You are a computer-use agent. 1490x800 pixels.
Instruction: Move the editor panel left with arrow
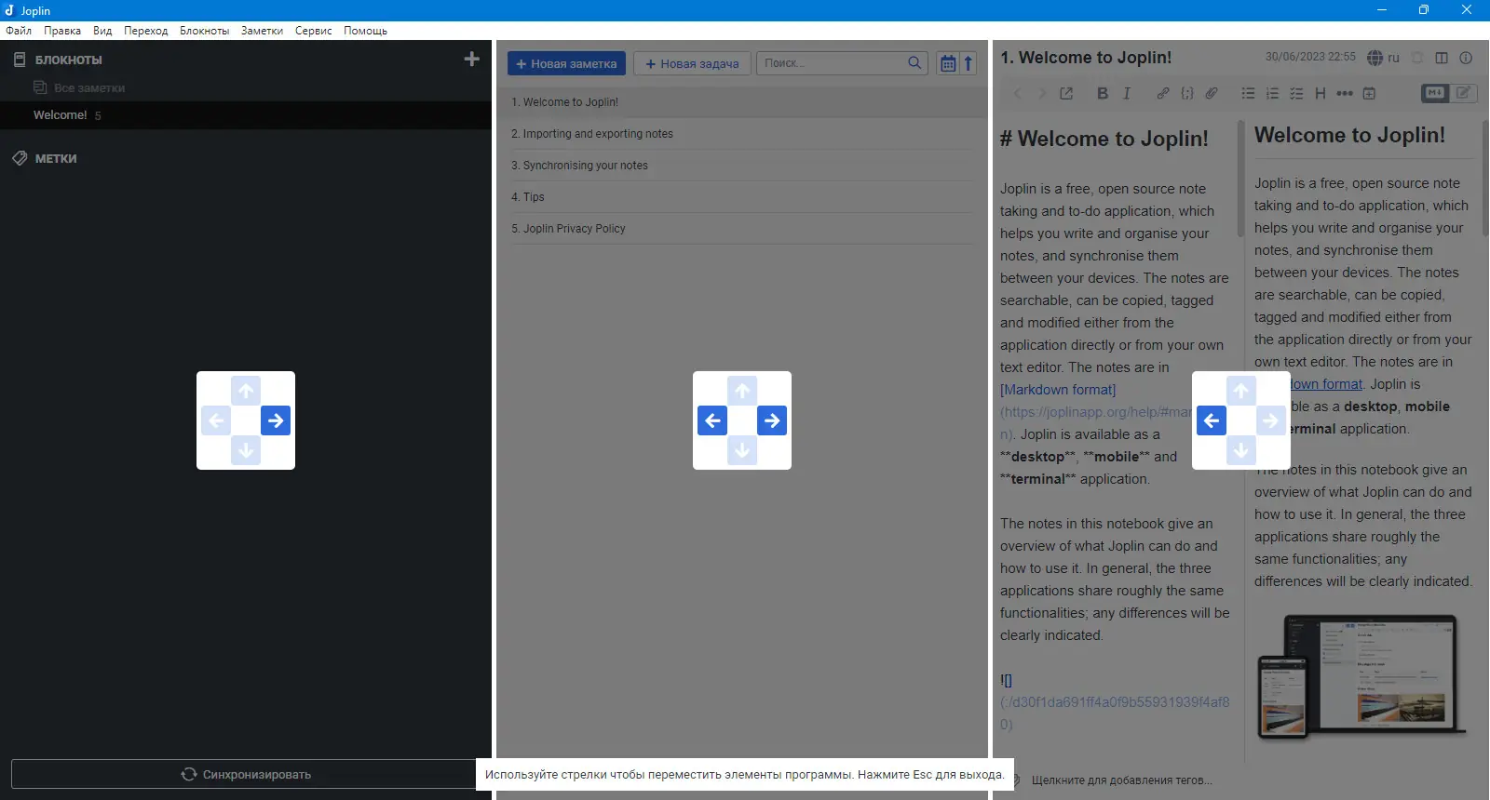point(1212,420)
